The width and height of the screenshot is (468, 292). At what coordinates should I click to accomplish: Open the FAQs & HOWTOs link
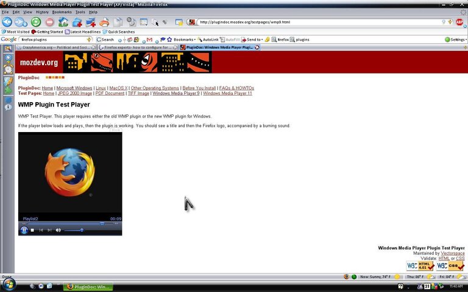point(236,88)
